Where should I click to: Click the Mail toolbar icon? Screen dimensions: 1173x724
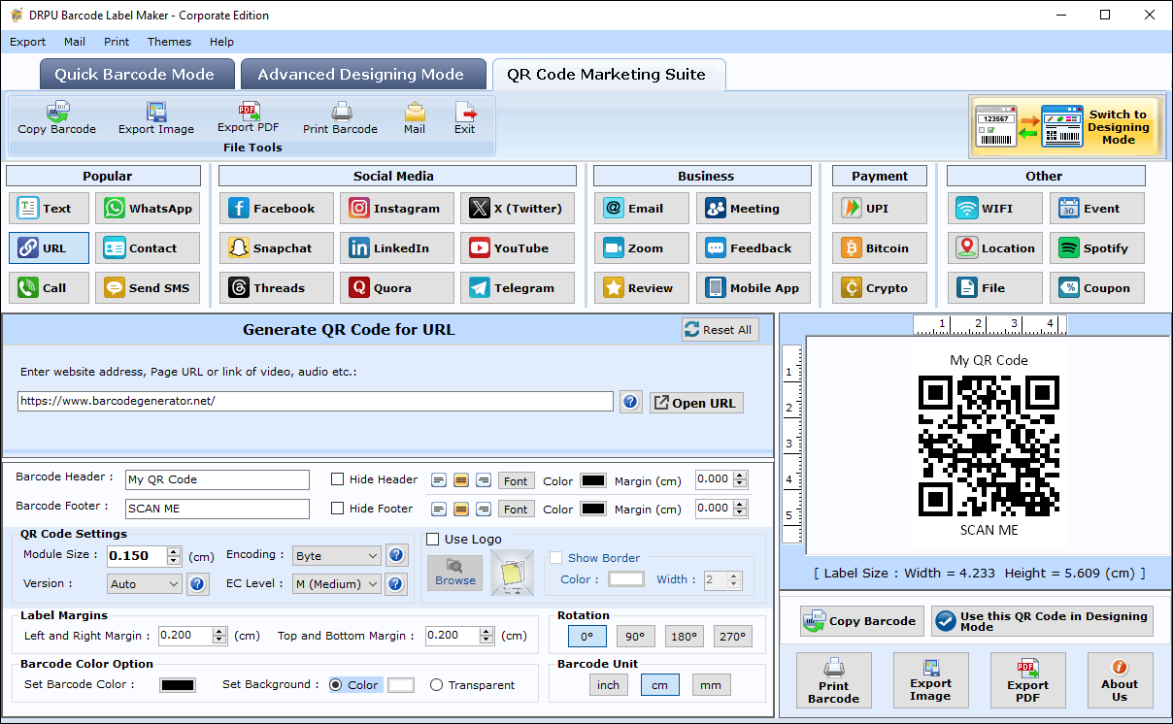click(x=415, y=118)
